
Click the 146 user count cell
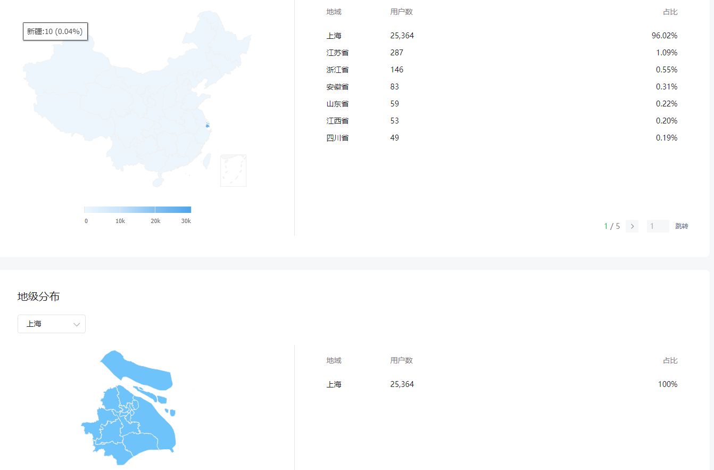tap(397, 70)
